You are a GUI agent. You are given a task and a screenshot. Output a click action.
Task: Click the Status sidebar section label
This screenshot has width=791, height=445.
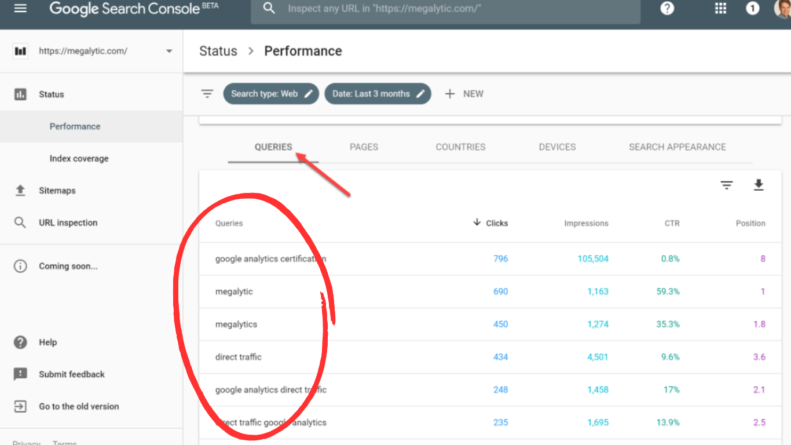[52, 94]
